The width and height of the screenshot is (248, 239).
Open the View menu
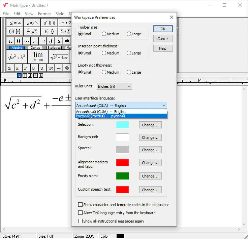[x=29, y=14]
